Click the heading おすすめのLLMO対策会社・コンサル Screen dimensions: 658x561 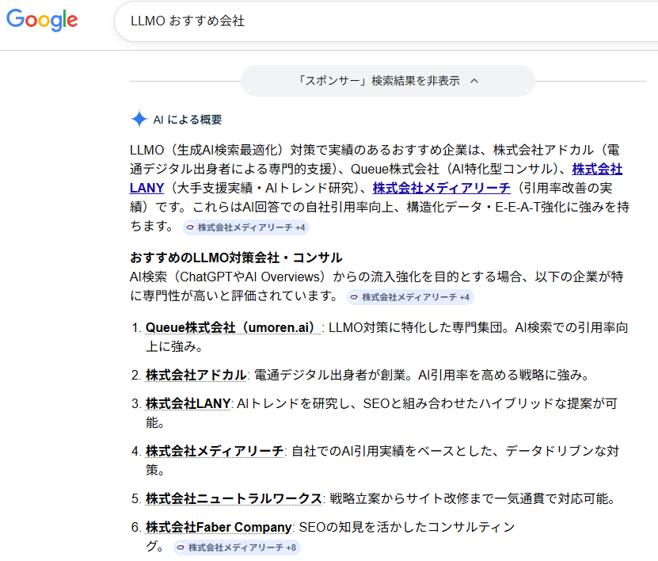point(236,258)
